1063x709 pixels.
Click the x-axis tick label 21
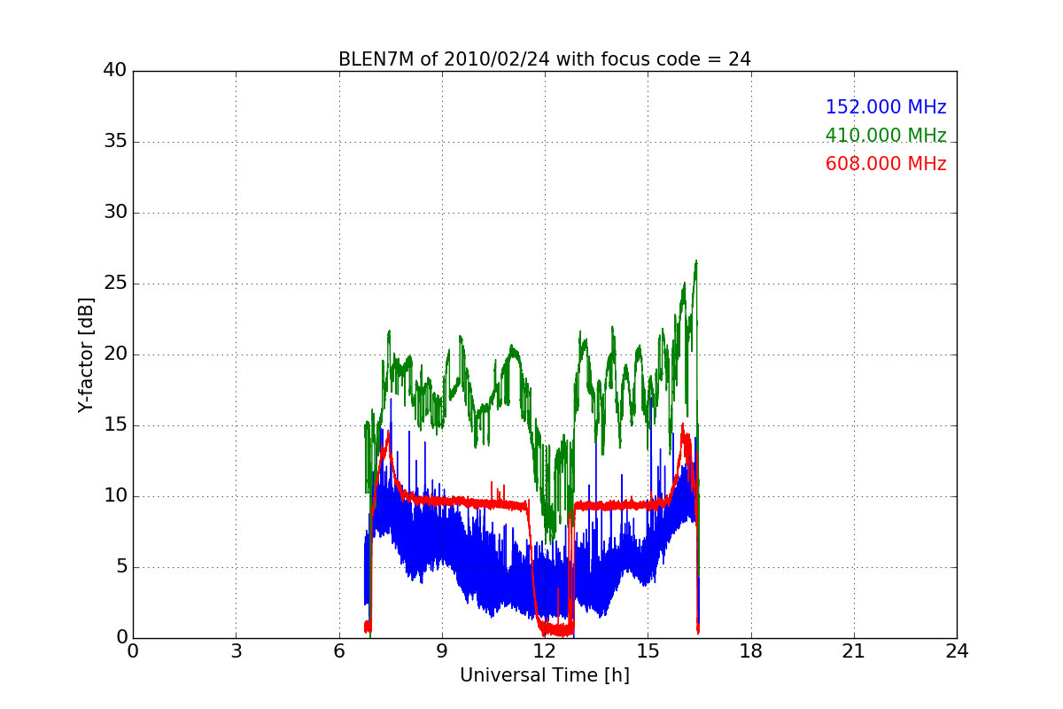[x=853, y=651]
